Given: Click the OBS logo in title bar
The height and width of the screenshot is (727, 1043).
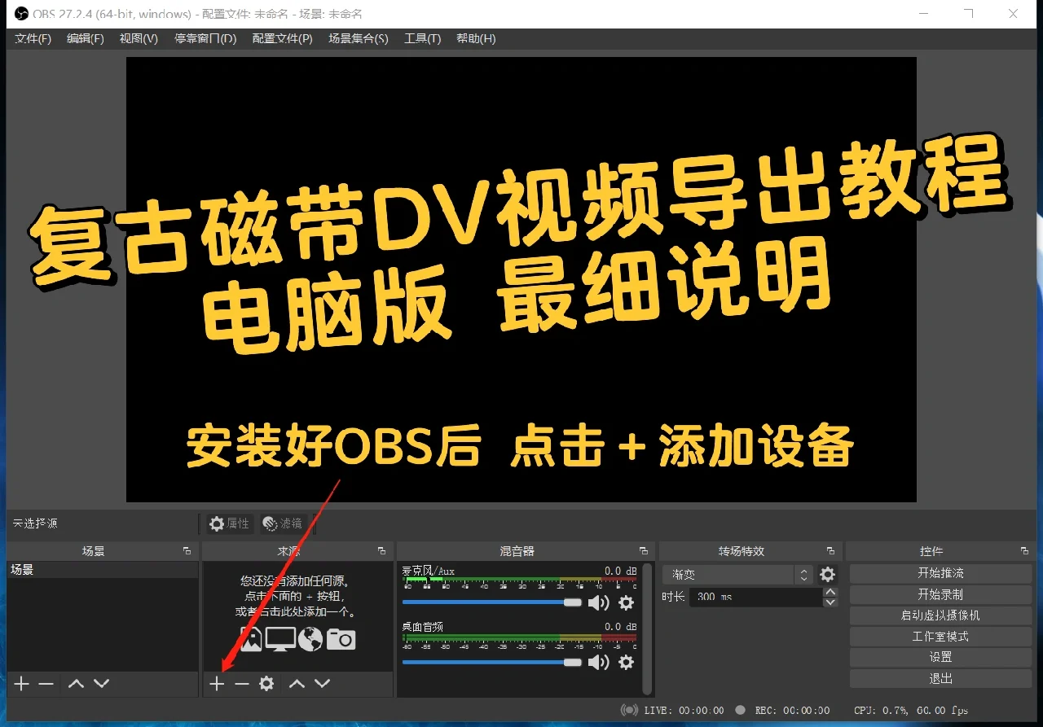Looking at the screenshot, I should [x=22, y=14].
